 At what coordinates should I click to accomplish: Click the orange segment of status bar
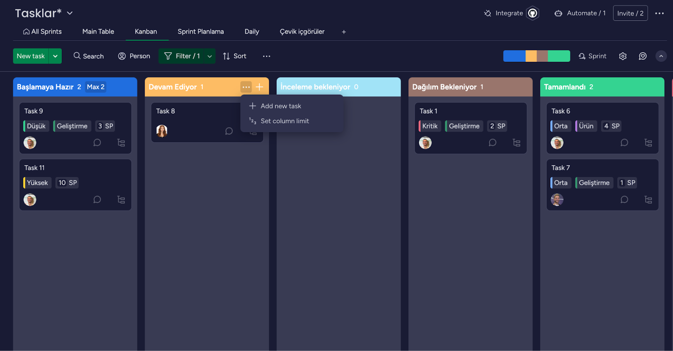coord(531,56)
